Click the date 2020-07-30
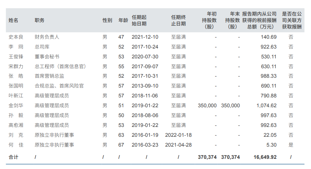 click(145, 57)
